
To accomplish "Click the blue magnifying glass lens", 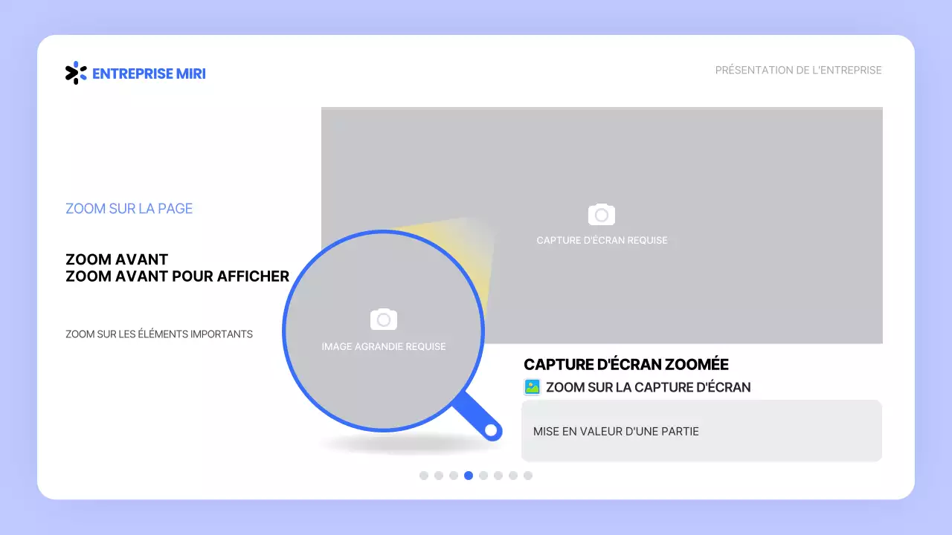I will (384, 331).
